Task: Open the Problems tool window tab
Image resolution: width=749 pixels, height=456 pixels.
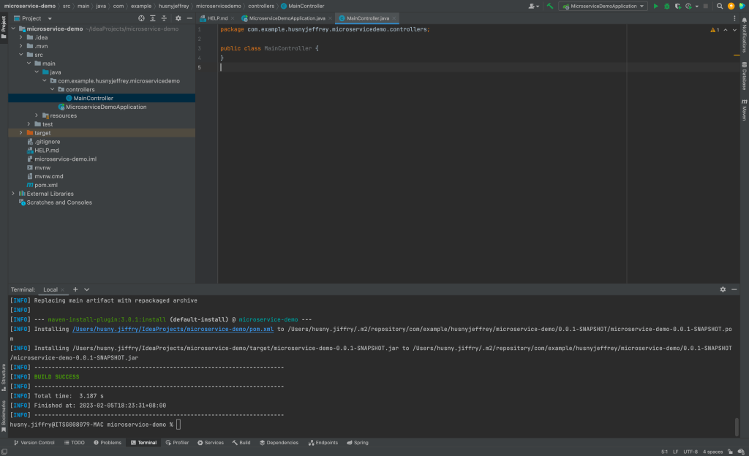Action: (x=108, y=443)
